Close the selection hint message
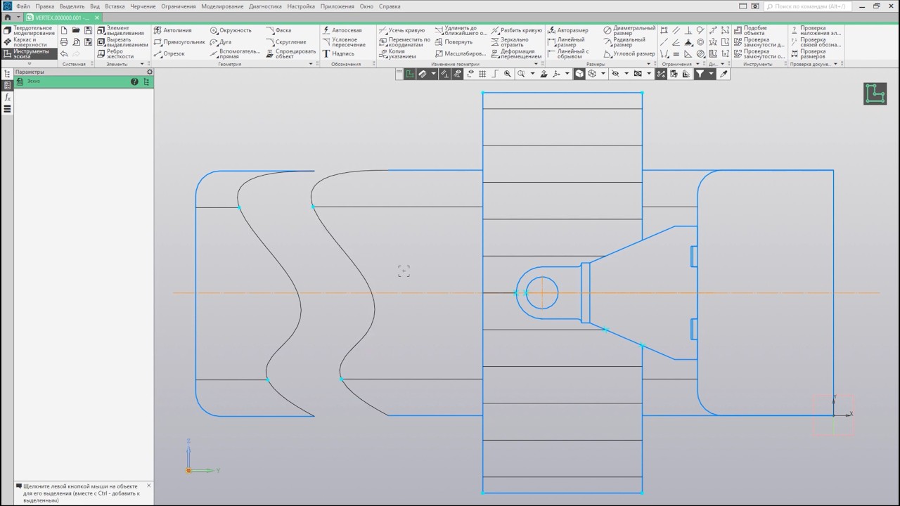The width and height of the screenshot is (900, 506). (x=149, y=486)
